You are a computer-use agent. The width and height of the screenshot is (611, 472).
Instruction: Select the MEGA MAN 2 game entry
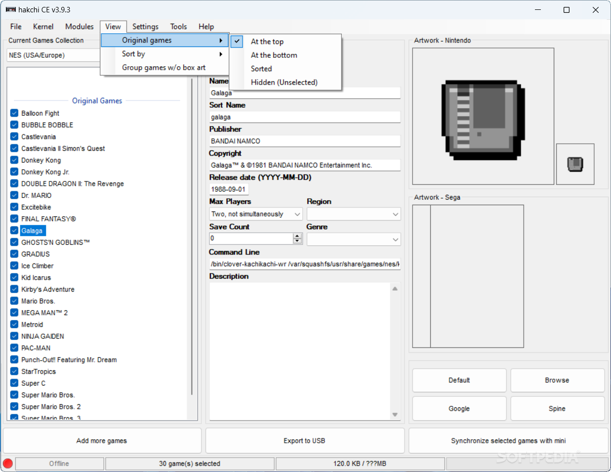tap(44, 313)
